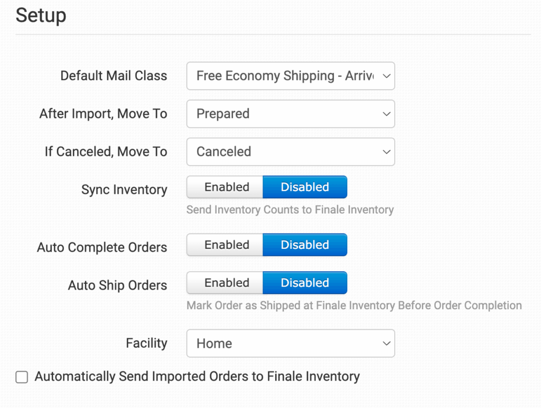Open the Default Mail Class dropdown
This screenshot has height=408, width=541.
point(290,76)
